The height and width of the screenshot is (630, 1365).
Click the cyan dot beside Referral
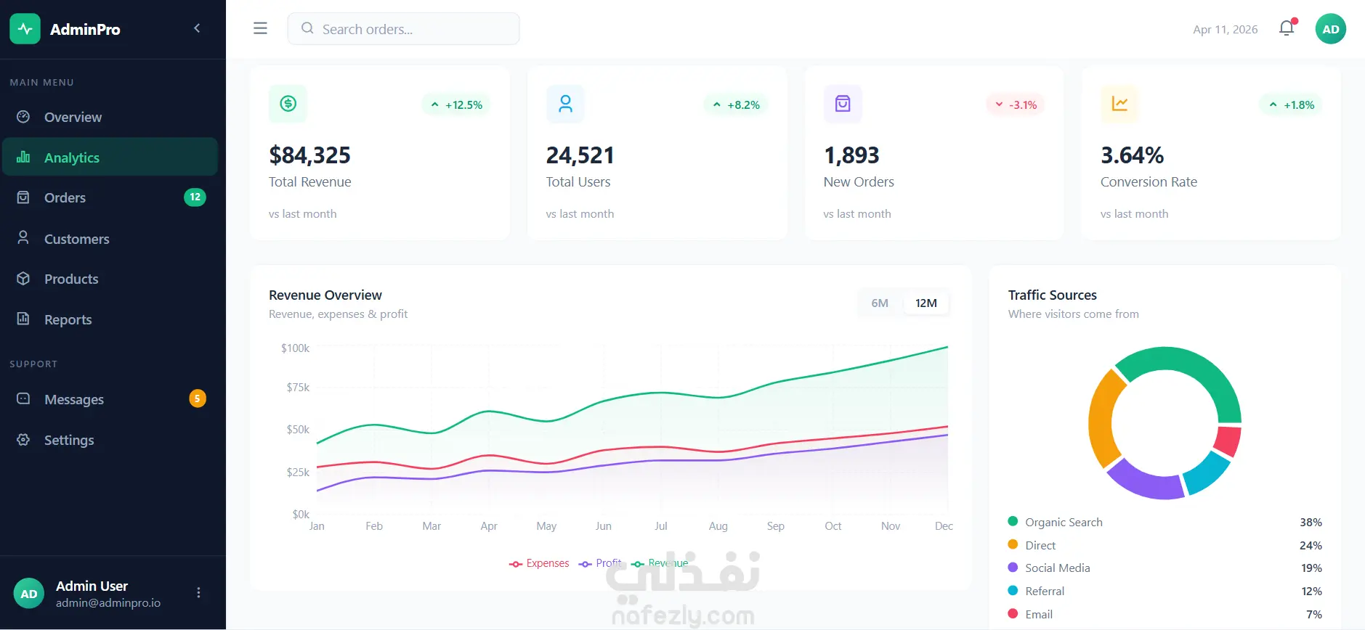click(x=1013, y=590)
